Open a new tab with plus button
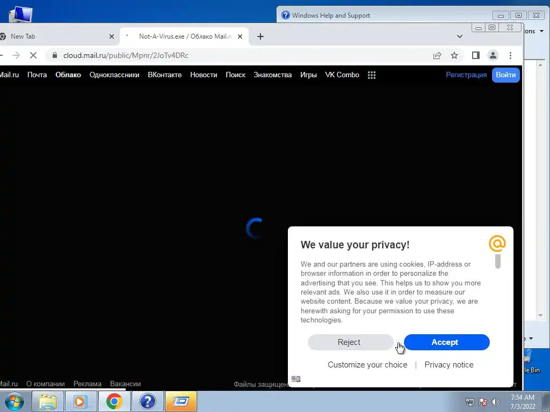 click(260, 36)
